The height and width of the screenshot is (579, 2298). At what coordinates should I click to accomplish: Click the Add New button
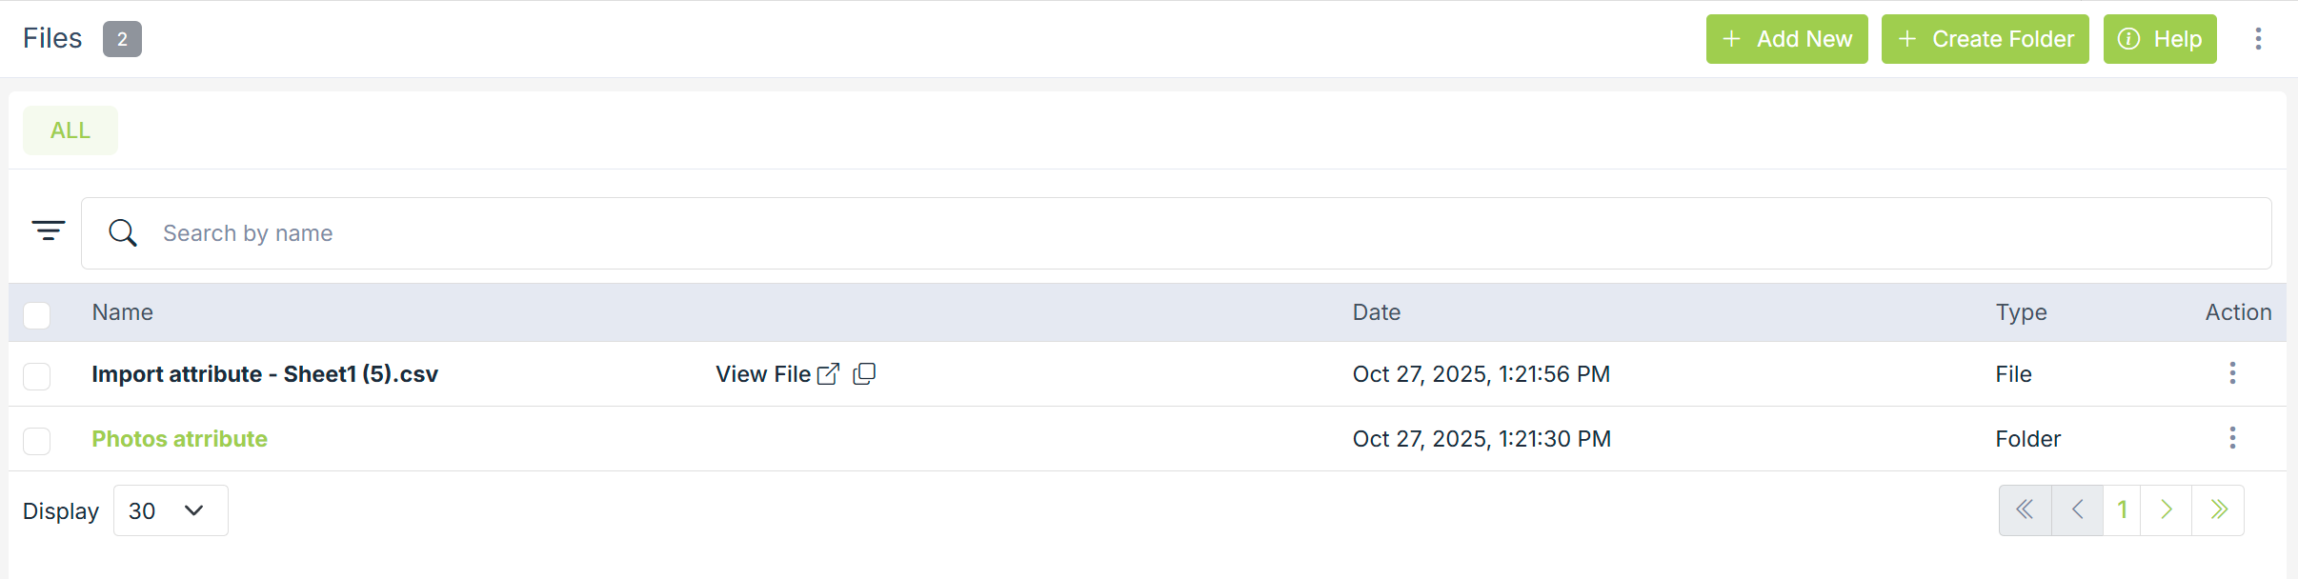[x=1786, y=39]
